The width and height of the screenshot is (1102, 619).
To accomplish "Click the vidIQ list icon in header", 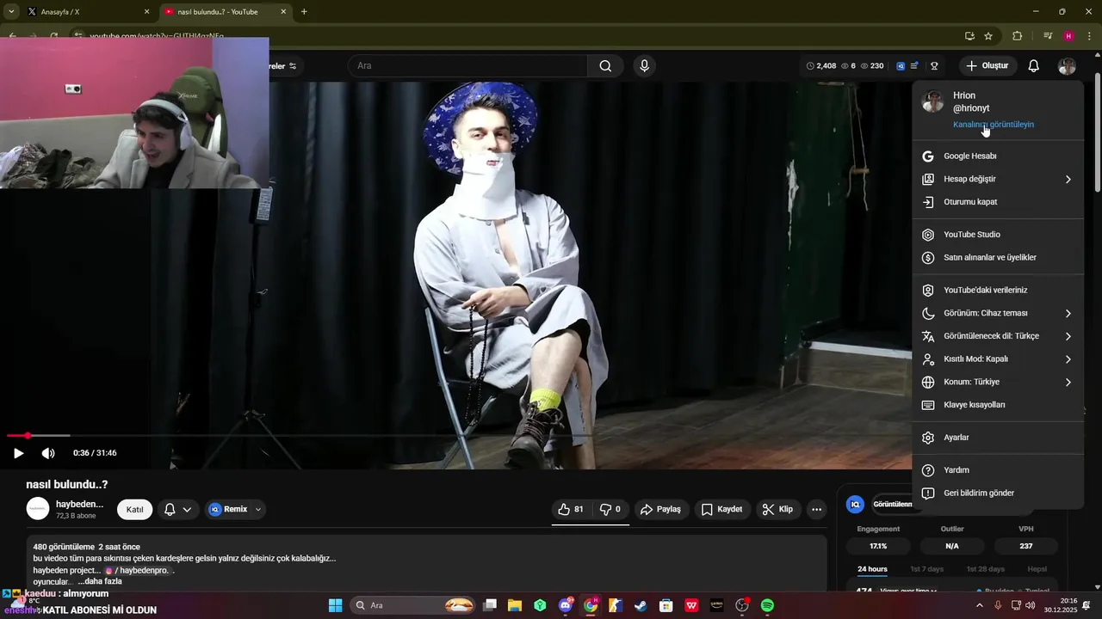I will point(914,66).
